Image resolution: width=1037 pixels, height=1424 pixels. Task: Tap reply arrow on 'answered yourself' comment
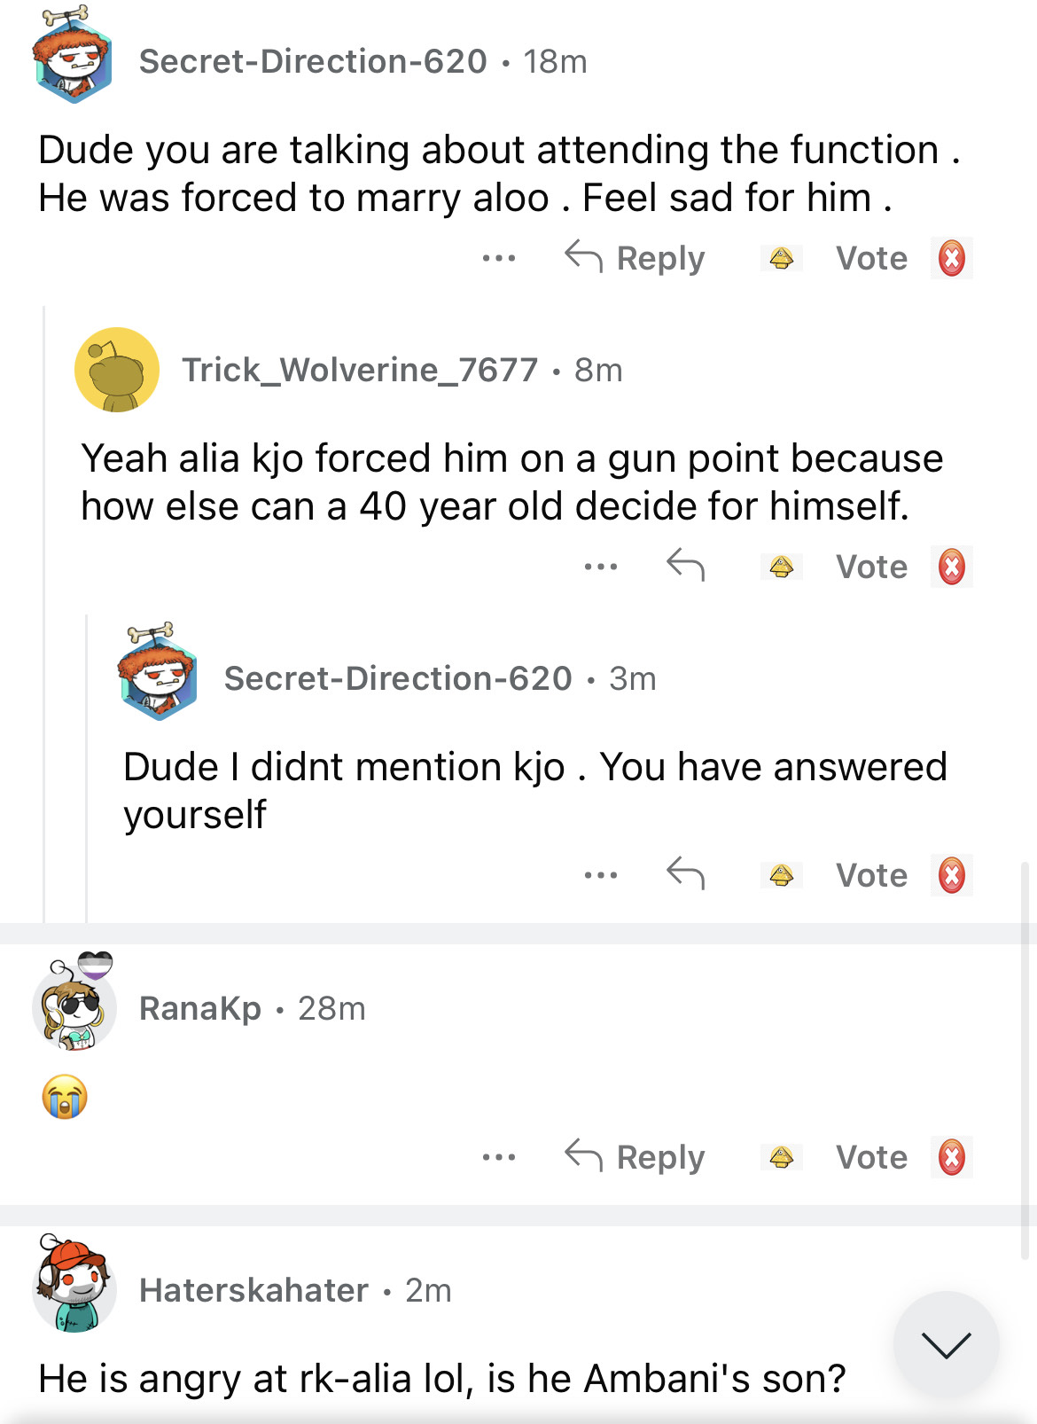click(x=685, y=873)
